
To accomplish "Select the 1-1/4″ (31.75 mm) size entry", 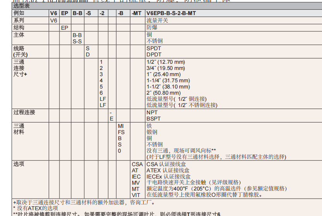I will (168, 80).
